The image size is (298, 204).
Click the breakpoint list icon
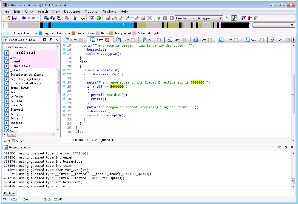click(x=243, y=18)
